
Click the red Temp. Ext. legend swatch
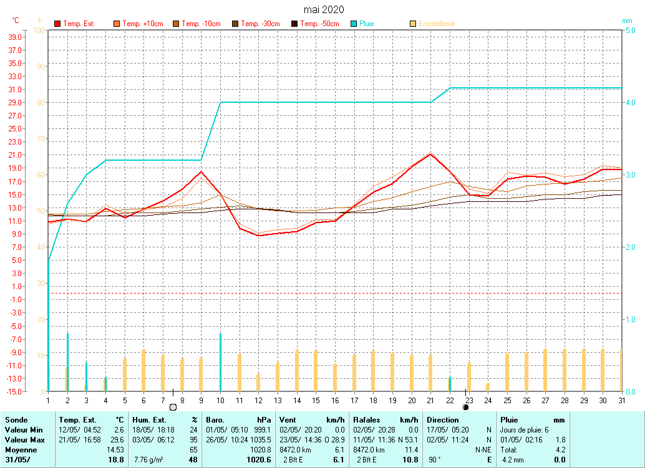tap(58, 24)
